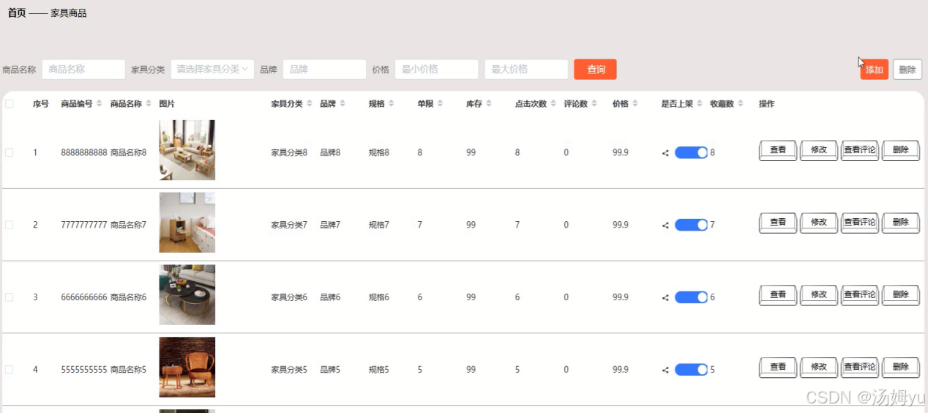928x413 pixels.
Task: Click 修改 for 商品名称8
Action: pyautogui.click(x=819, y=151)
